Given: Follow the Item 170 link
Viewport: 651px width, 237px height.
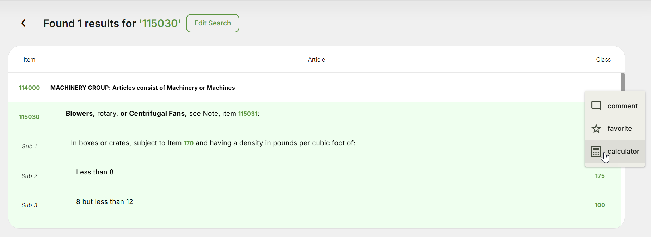Looking at the screenshot, I should [189, 143].
